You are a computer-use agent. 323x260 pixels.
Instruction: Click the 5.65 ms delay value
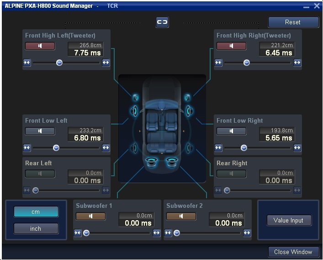point(279,138)
